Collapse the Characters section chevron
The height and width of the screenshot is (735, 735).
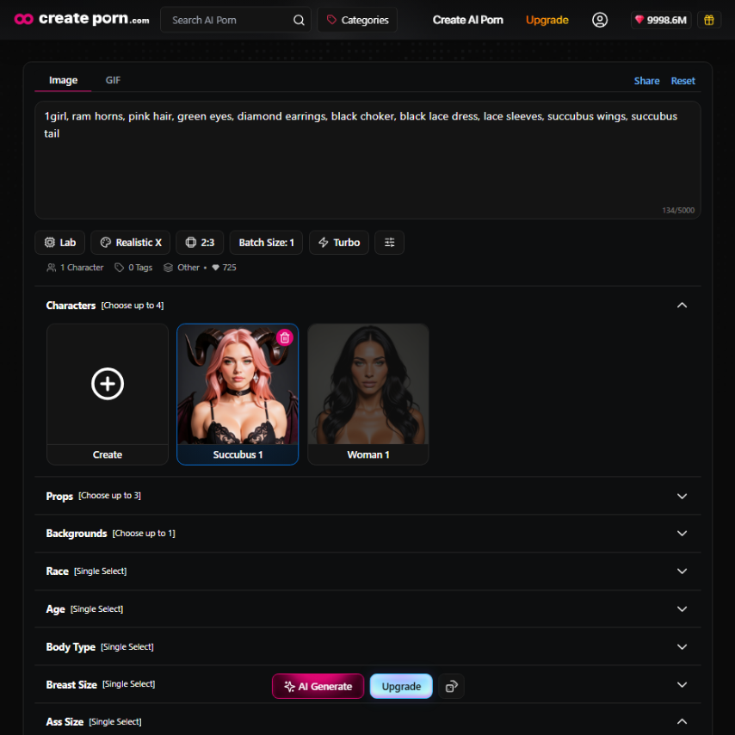(x=682, y=306)
